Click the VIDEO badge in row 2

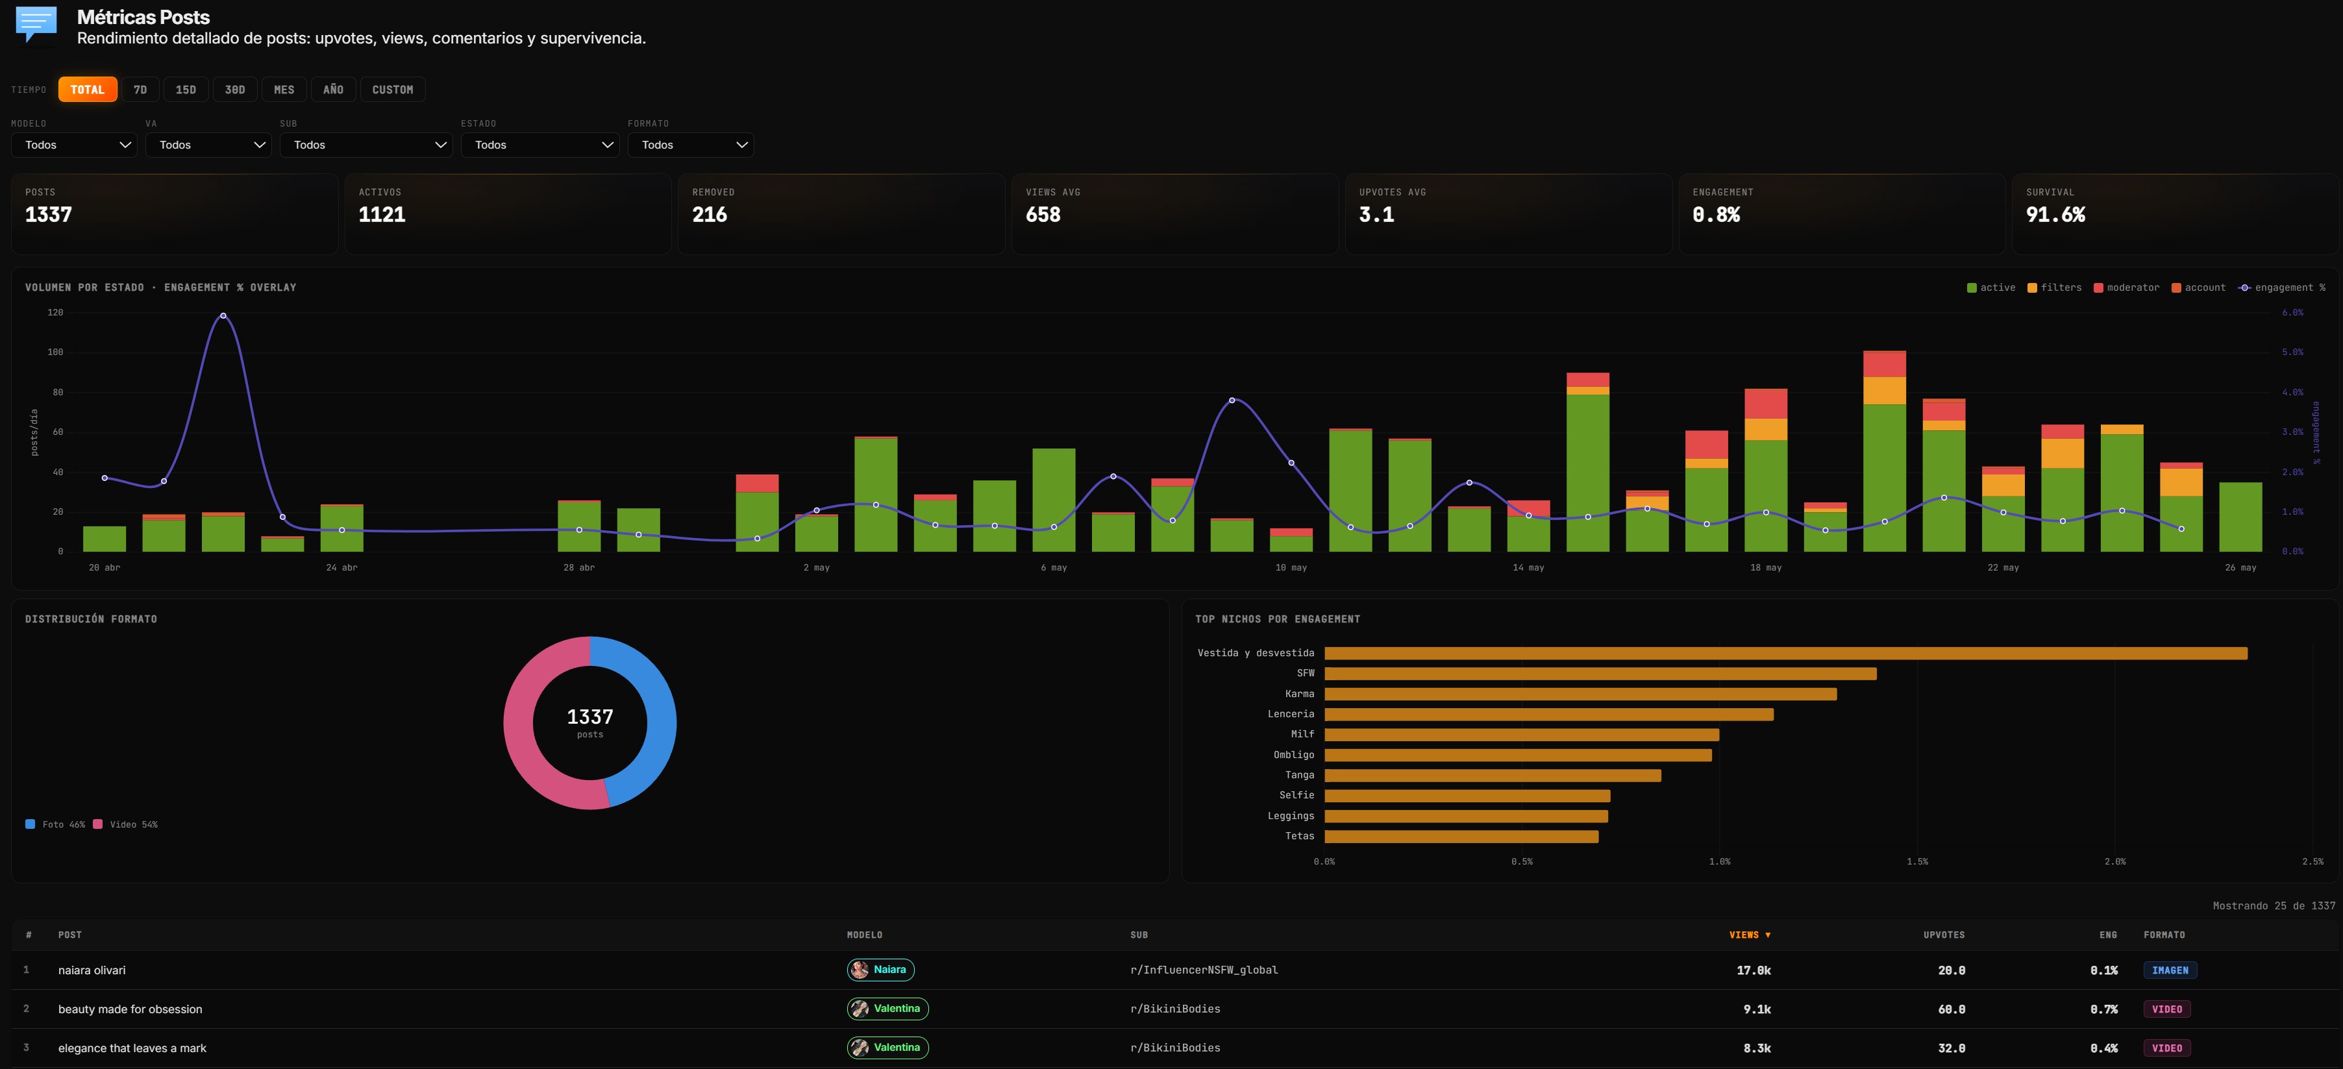(x=2166, y=1009)
